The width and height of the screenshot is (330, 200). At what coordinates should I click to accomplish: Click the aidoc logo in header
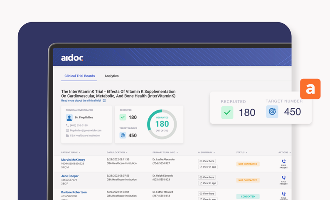coord(72,57)
